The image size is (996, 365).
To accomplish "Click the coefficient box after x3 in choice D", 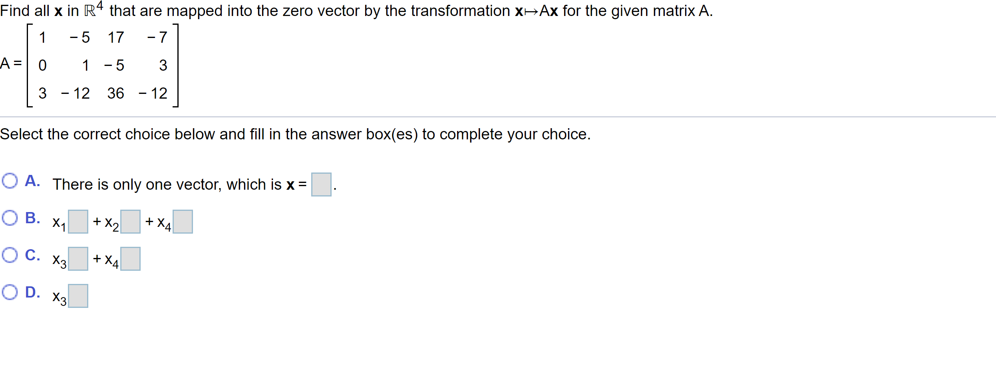I will point(79,295).
